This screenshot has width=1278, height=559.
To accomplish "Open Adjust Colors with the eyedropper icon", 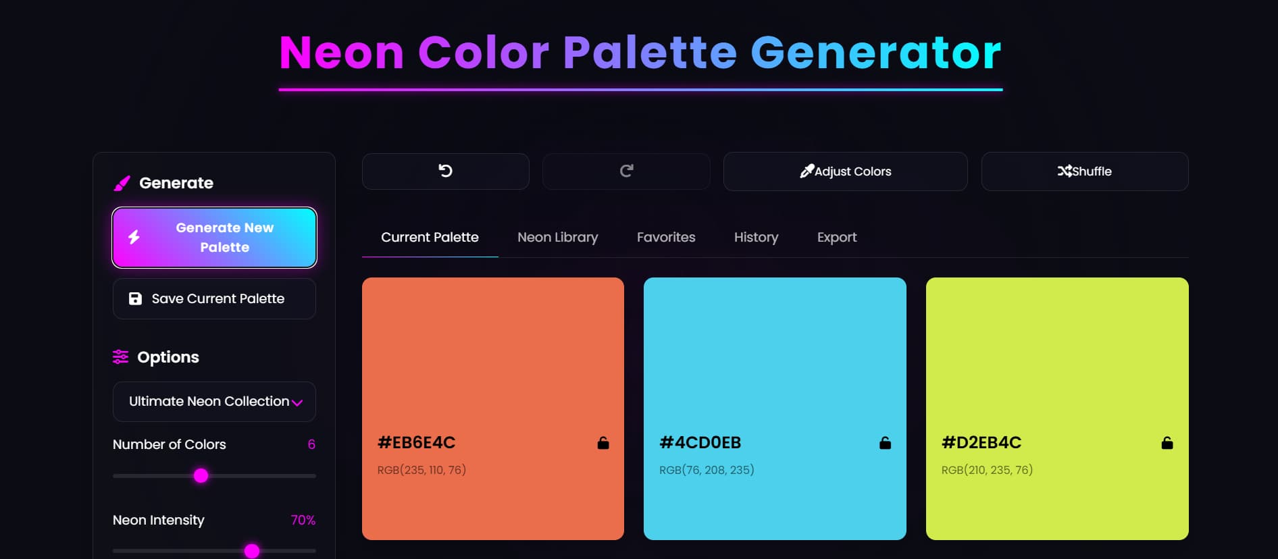I will coord(809,171).
